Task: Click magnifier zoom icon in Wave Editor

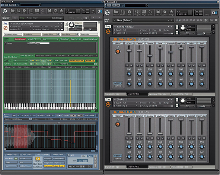Action: (x=14, y=115)
